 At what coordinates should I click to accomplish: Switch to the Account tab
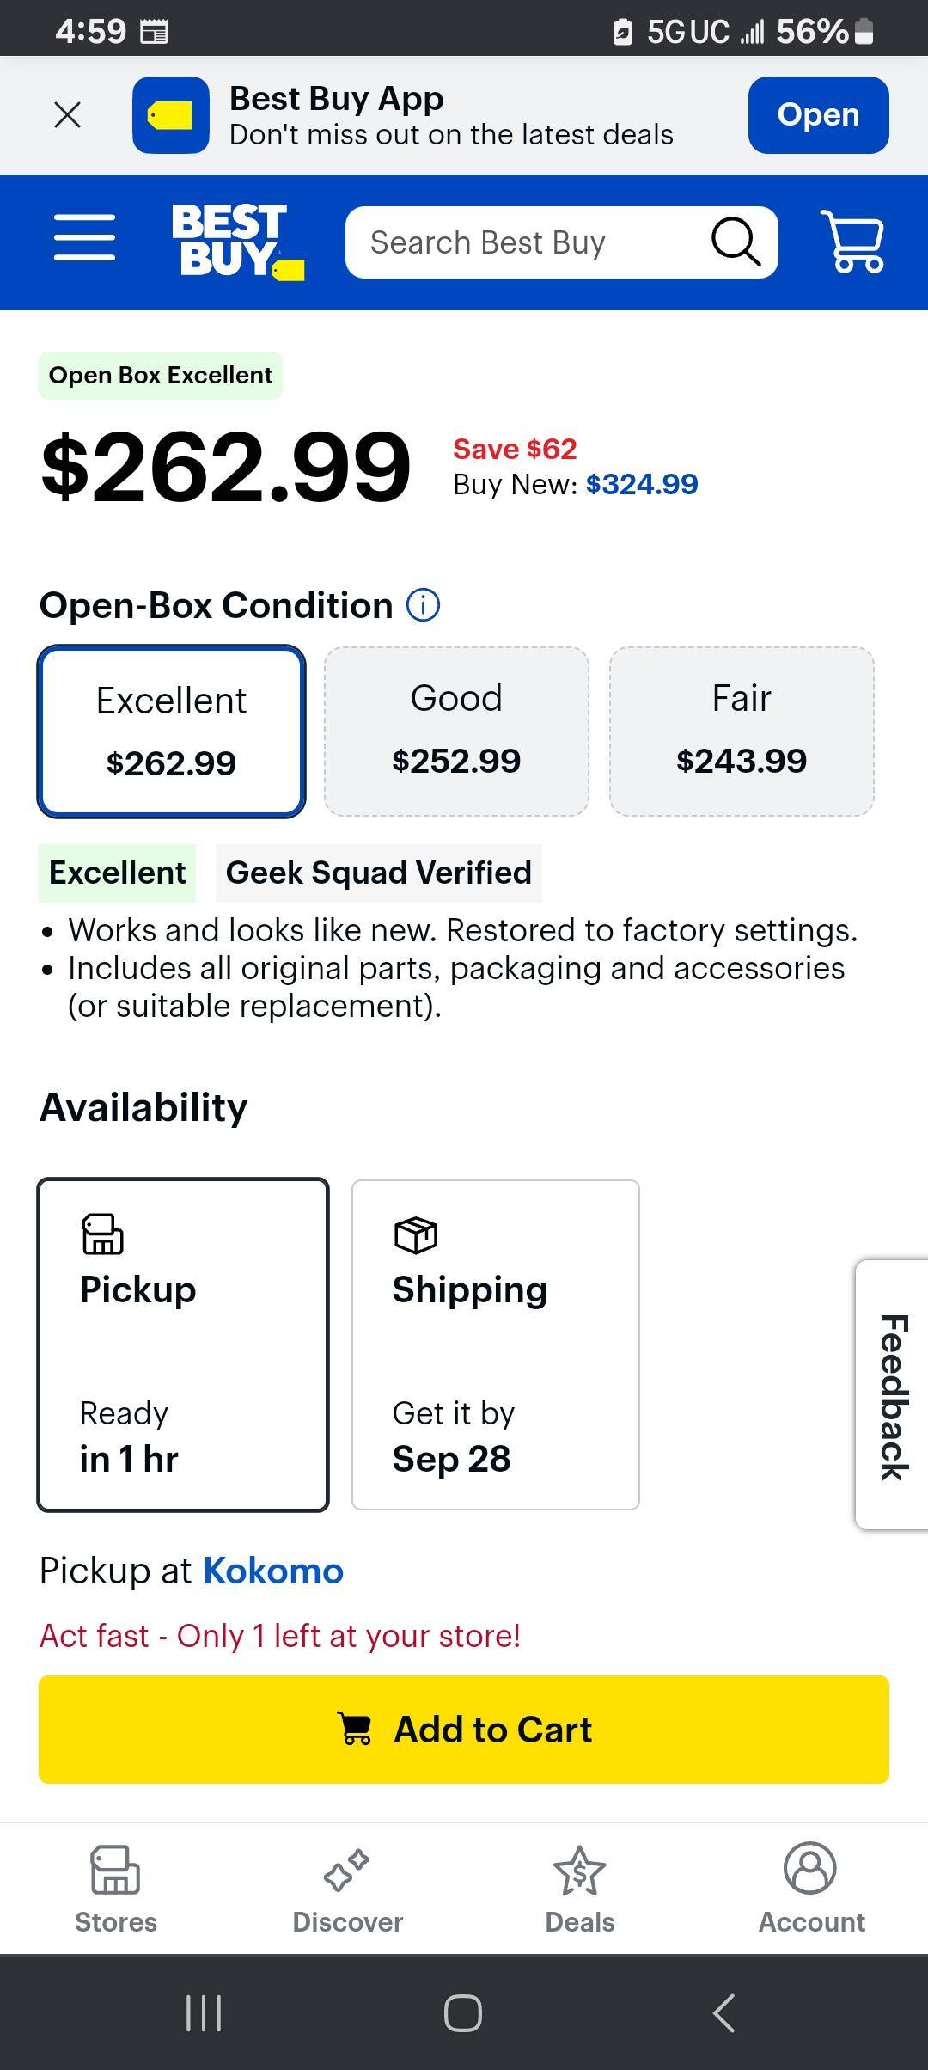[811, 1889]
